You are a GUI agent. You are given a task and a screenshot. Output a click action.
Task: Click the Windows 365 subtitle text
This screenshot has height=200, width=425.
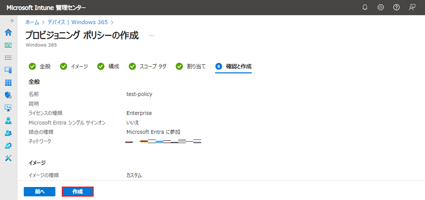point(41,45)
